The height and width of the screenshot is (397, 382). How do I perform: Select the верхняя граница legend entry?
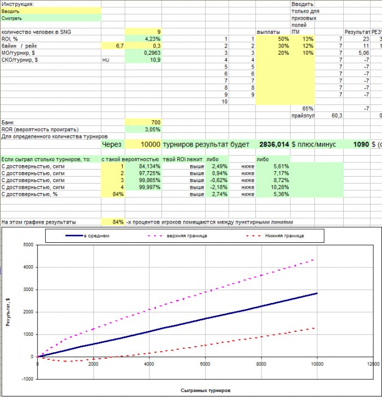pyautogui.click(x=177, y=236)
